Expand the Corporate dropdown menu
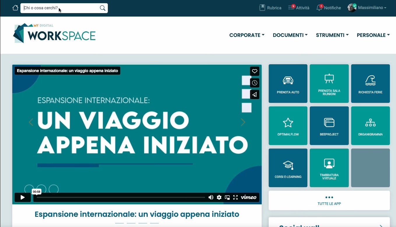This screenshot has height=227, width=396. 247,35
